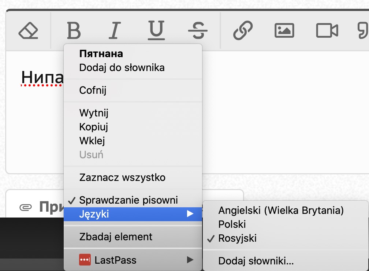Viewport: 369px width, 271px height.
Task: Choose spelling suggestion Пятнана
Action: [x=133, y=54]
